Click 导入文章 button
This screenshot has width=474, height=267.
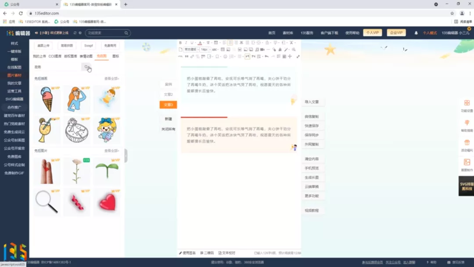point(312,102)
